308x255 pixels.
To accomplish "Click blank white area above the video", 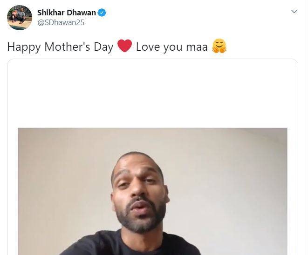I will point(152,93).
